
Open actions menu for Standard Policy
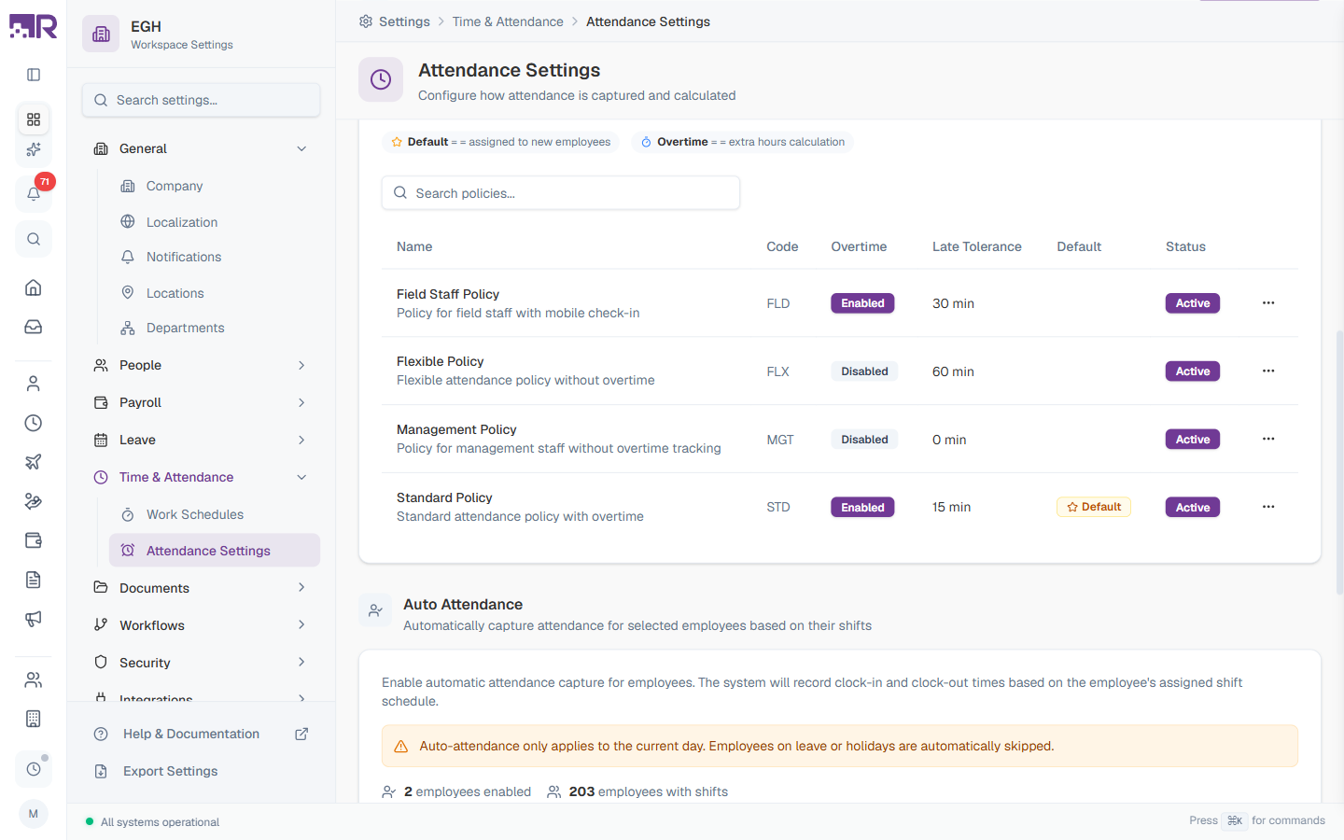(1268, 507)
